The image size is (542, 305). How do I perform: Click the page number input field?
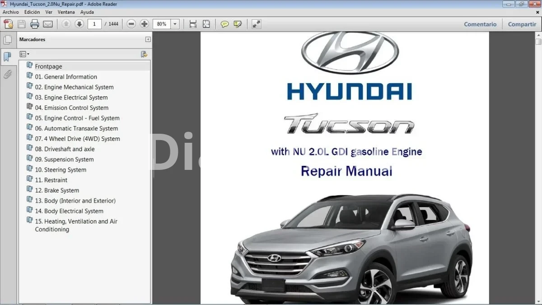(94, 24)
